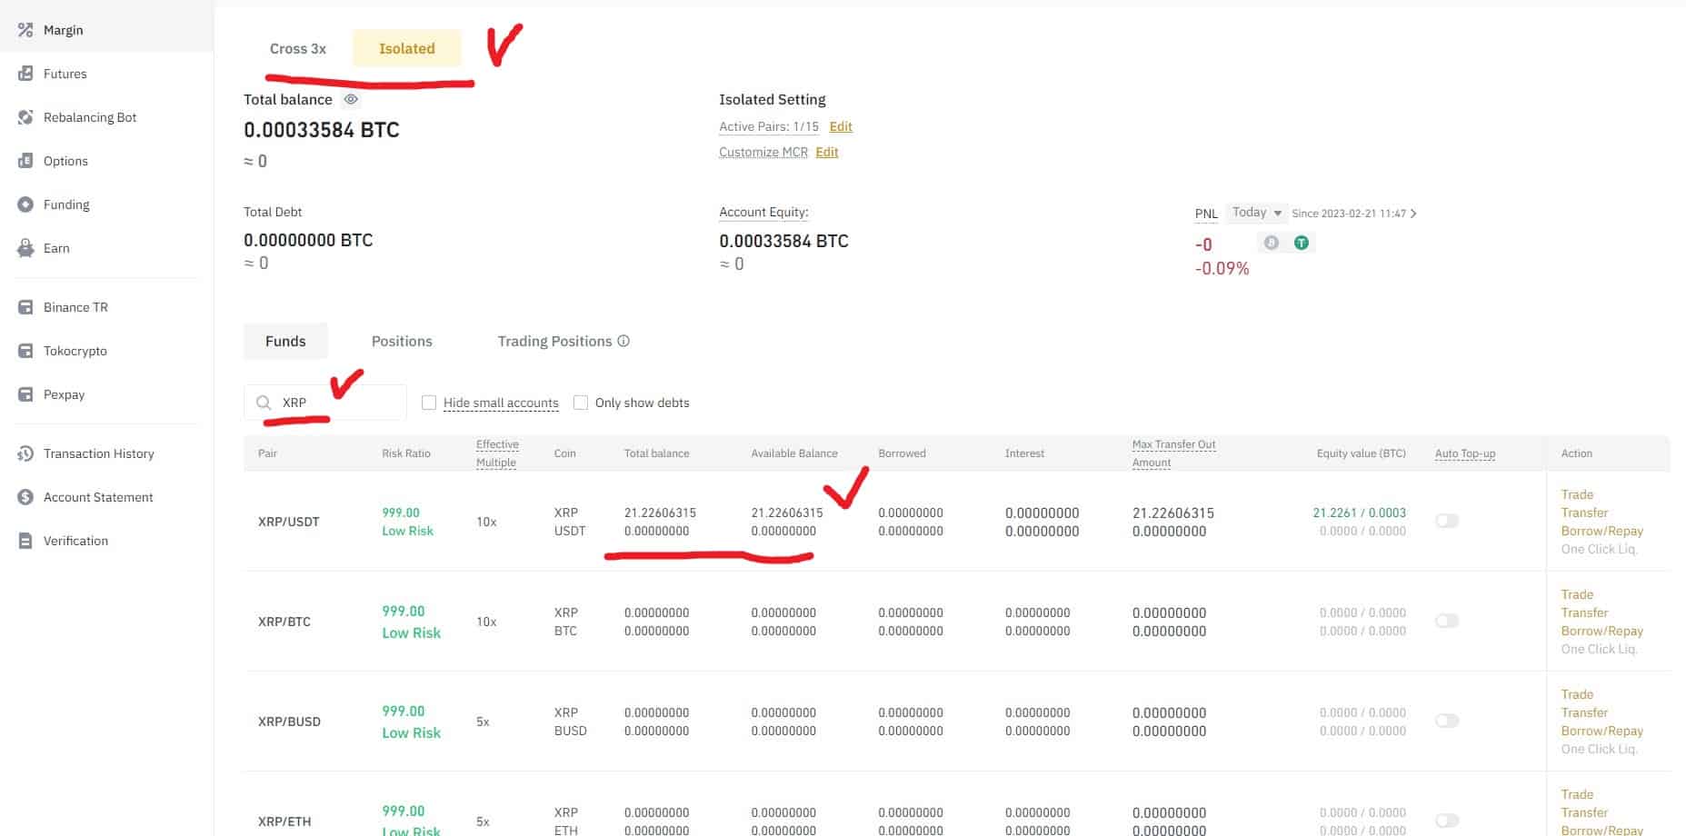Toggle total balance visibility eye icon
The width and height of the screenshot is (1686, 836).
351,99
